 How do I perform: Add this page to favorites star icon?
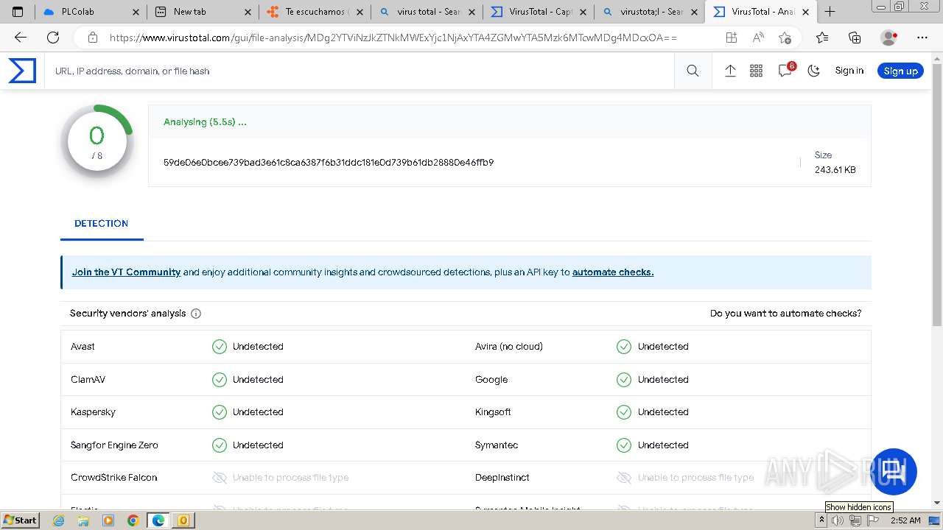point(785,38)
